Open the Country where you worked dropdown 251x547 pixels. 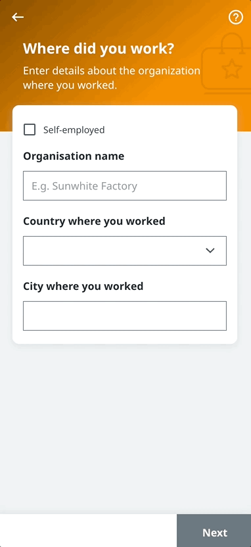(125, 250)
